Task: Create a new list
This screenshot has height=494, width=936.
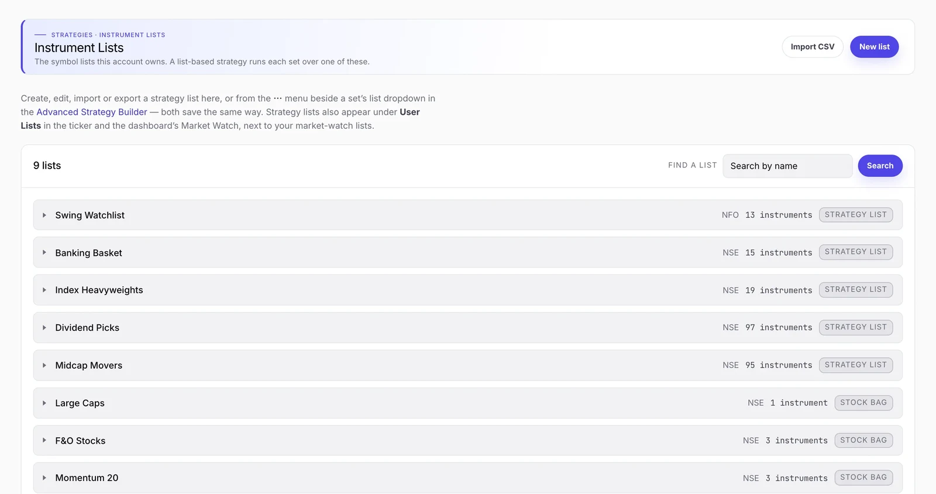Action: click(875, 47)
